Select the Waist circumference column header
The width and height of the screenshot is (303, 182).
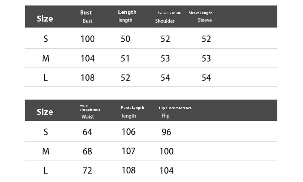click(89, 111)
